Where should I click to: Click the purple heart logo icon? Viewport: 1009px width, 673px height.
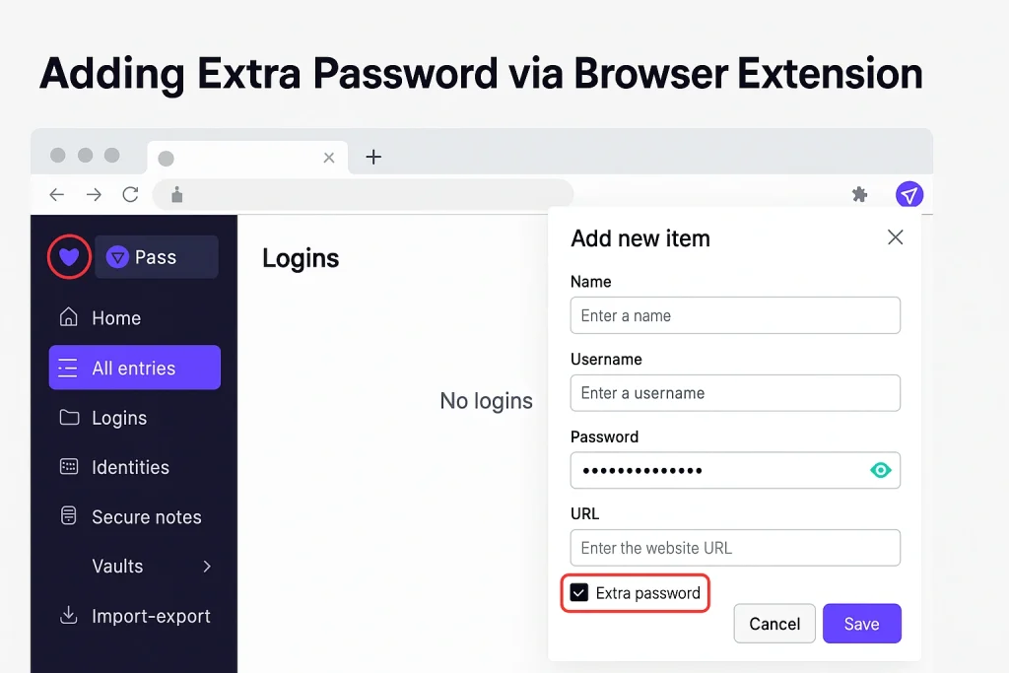(68, 258)
